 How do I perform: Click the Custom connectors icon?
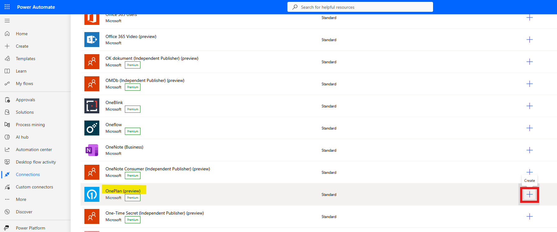(7, 187)
